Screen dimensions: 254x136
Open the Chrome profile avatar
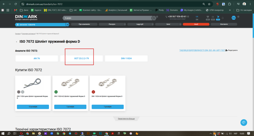(x=244, y=4)
